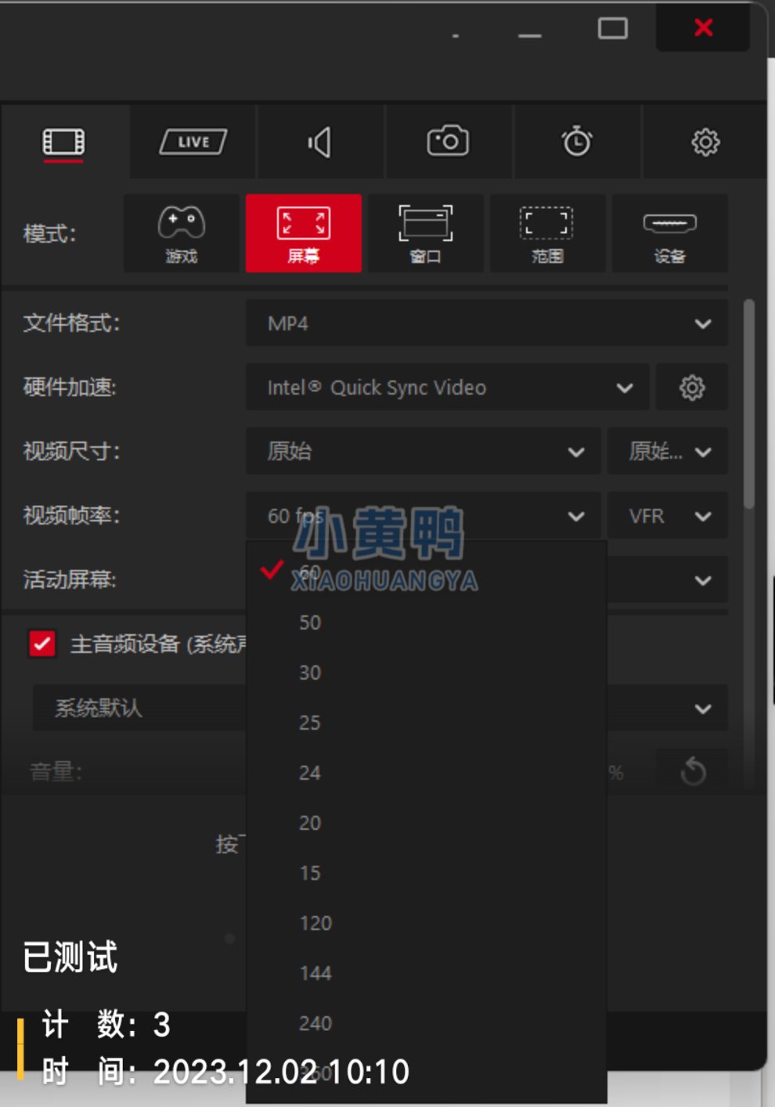Open the audio speaker settings tab
The width and height of the screenshot is (775, 1107).
click(x=321, y=142)
